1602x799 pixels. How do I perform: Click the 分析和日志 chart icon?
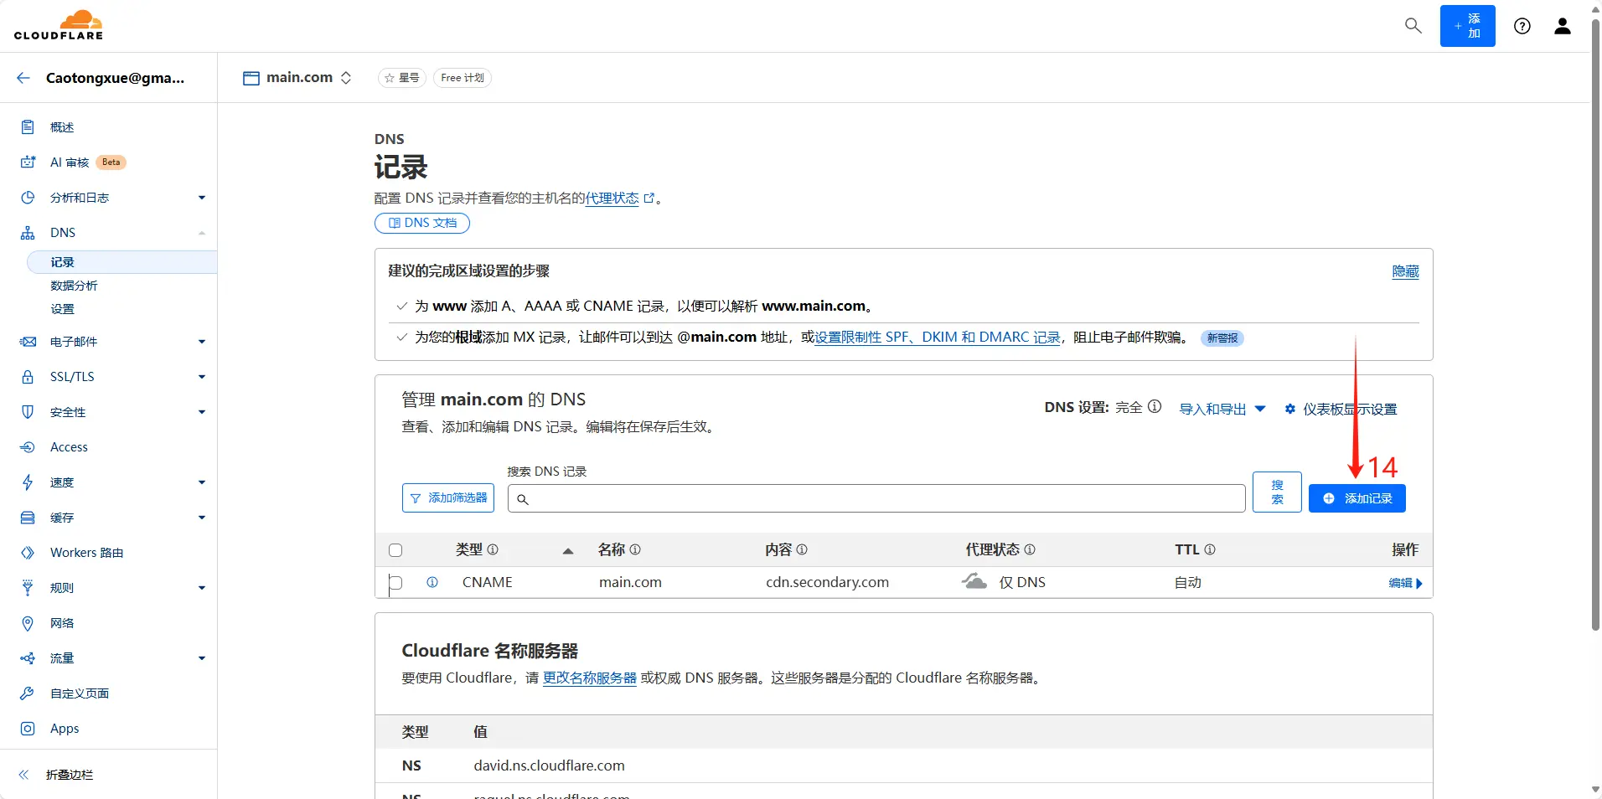click(x=28, y=198)
